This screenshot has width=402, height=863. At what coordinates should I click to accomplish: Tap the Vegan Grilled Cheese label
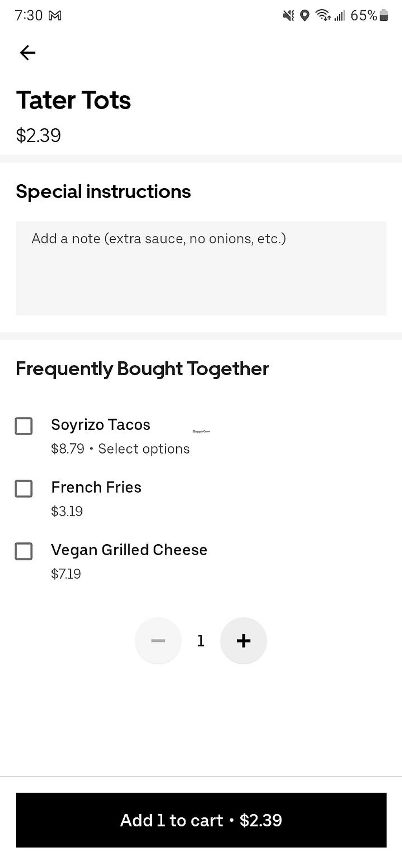click(x=129, y=550)
